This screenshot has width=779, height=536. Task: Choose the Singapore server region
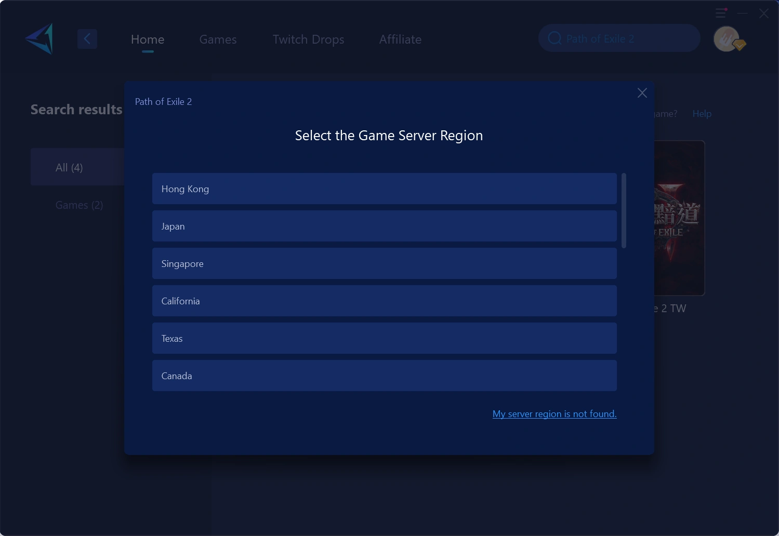tap(384, 263)
